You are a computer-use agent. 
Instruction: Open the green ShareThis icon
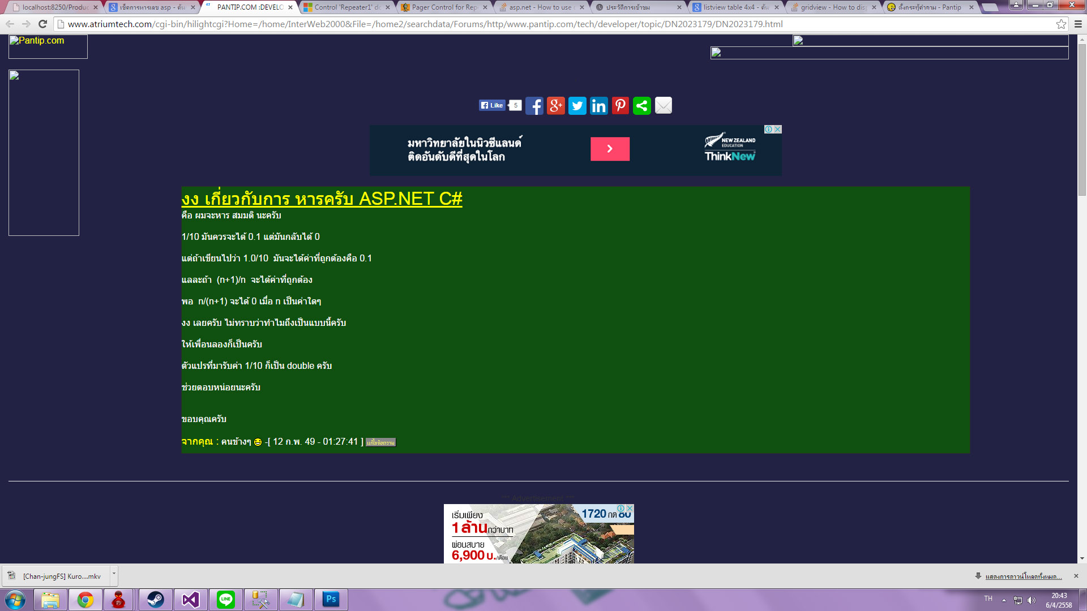641,106
